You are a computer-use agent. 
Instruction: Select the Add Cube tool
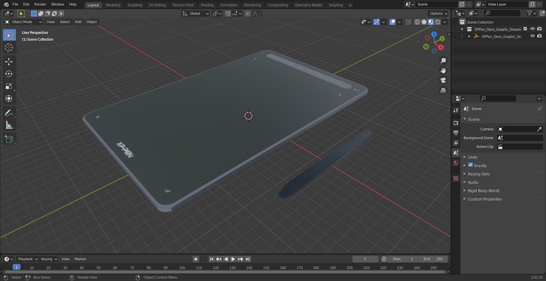pyautogui.click(x=9, y=140)
